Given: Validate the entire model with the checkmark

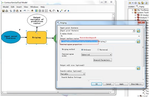Looking at the screenshot, I should tap(65, 11).
